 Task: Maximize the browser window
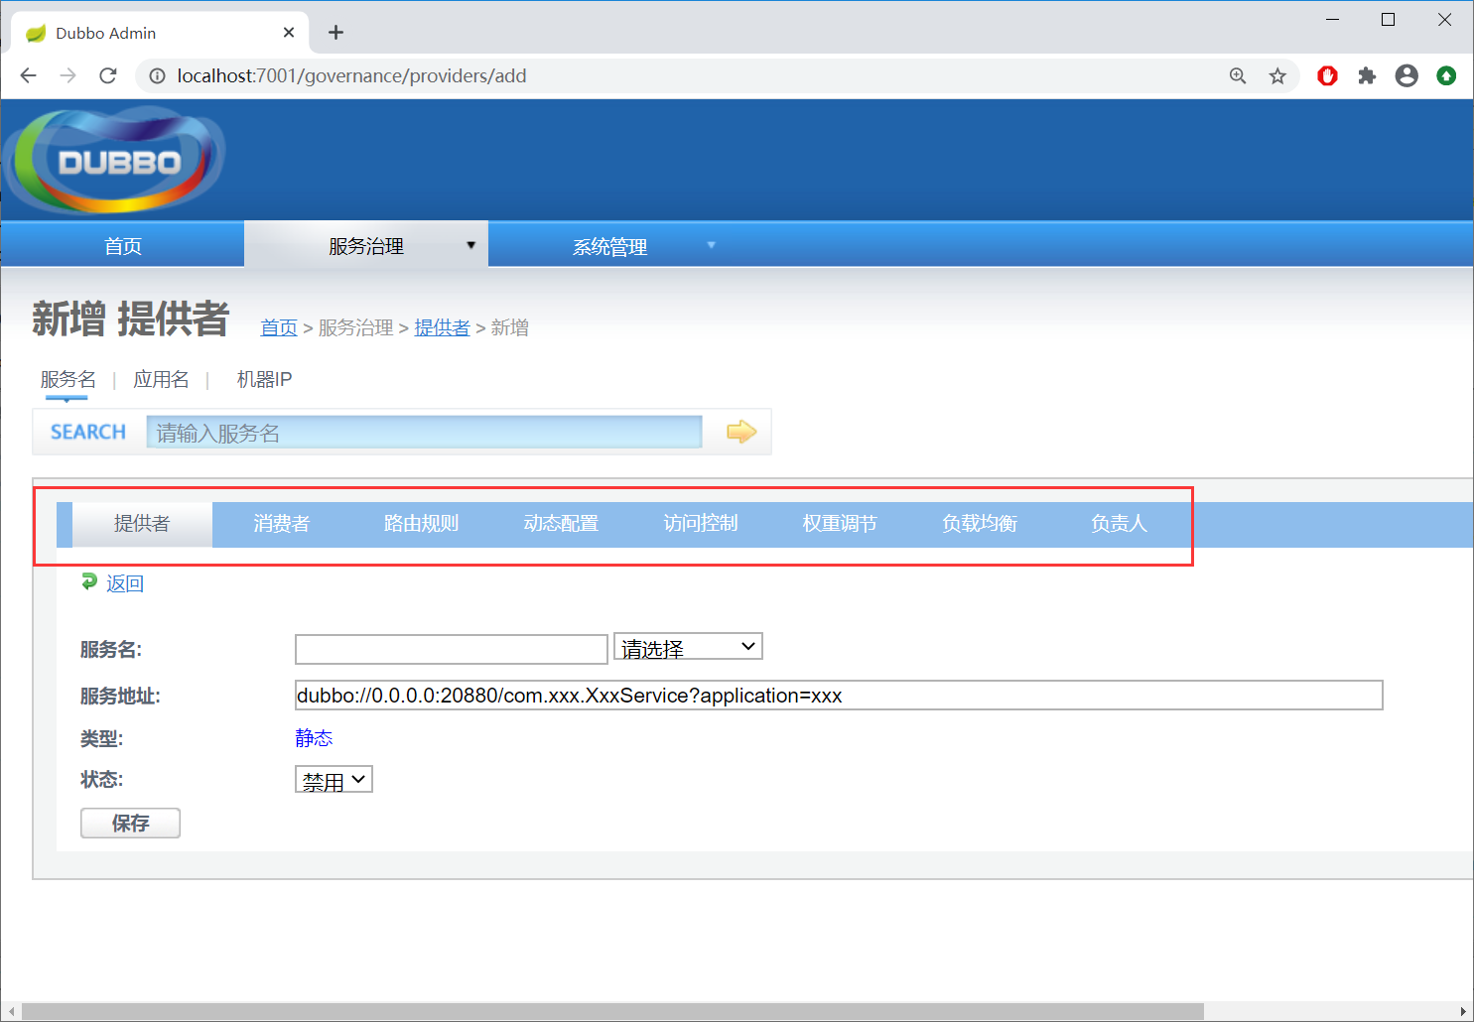1389,20
